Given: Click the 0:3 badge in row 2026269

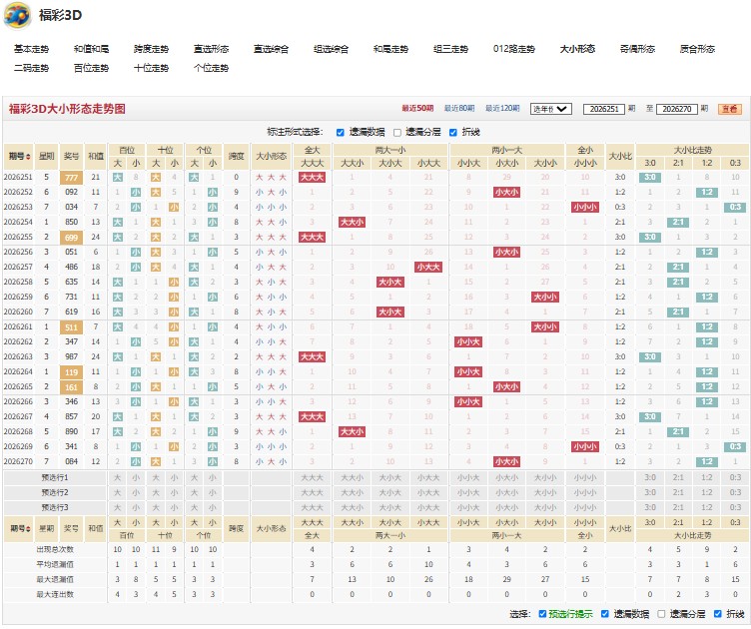Looking at the screenshot, I should pyautogui.click(x=735, y=446).
